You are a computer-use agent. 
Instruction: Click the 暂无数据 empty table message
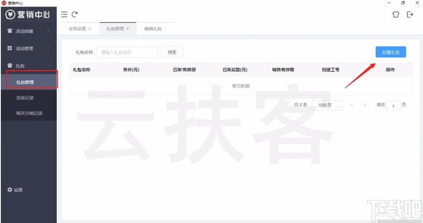coord(241,86)
